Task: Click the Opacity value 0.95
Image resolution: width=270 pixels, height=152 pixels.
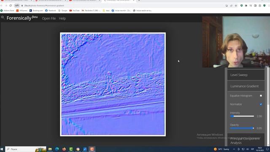Action: click(259, 128)
